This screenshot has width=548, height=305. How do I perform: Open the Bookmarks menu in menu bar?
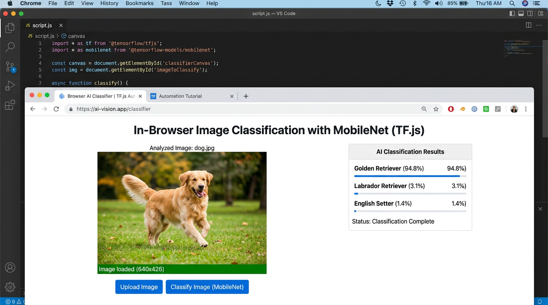click(x=139, y=3)
